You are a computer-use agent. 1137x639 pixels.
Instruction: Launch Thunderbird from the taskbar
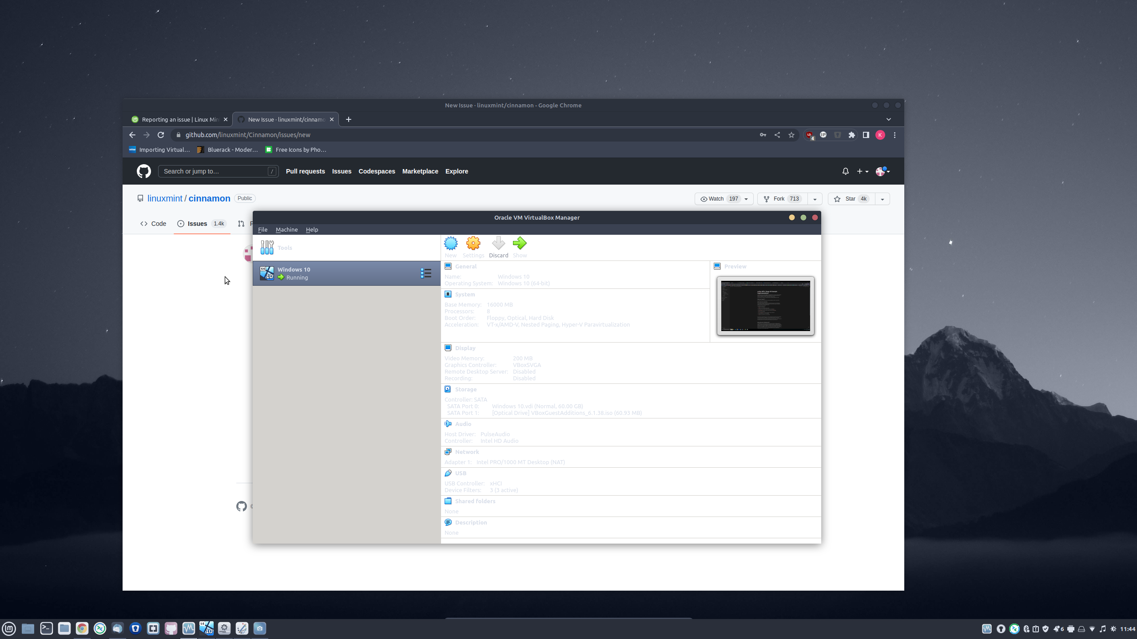click(x=118, y=628)
